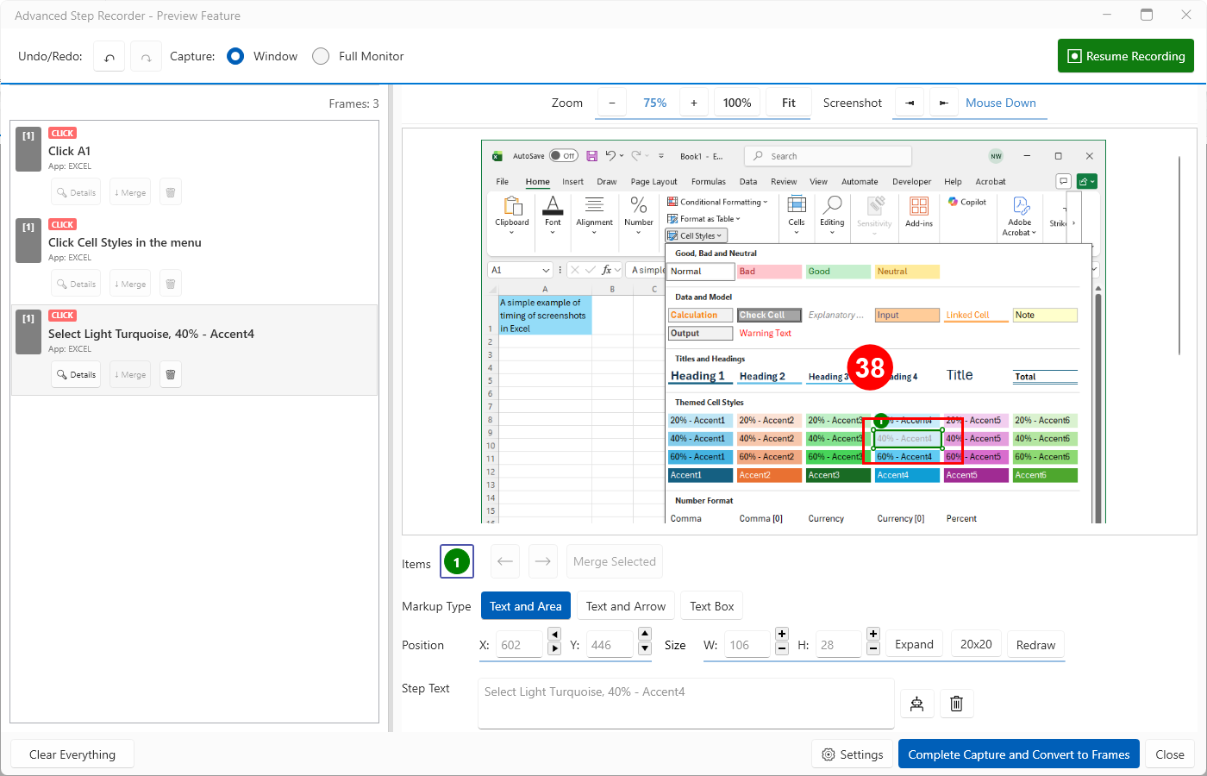Delete the 'Click A1' frame using its trash icon
1207x776 pixels.
tap(171, 192)
